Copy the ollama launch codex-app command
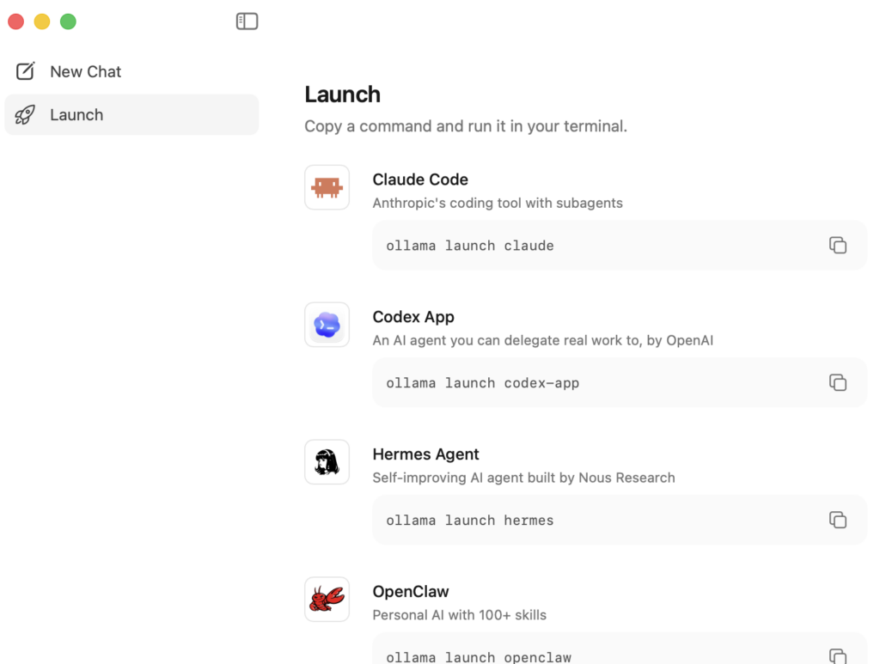This screenshot has width=880, height=664. coord(837,382)
